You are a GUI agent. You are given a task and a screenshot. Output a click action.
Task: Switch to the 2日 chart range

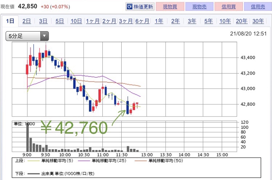pos(27,21)
